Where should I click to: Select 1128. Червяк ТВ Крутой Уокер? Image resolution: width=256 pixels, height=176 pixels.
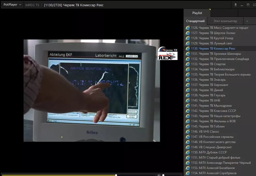pyautogui.click(x=220, y=38)
